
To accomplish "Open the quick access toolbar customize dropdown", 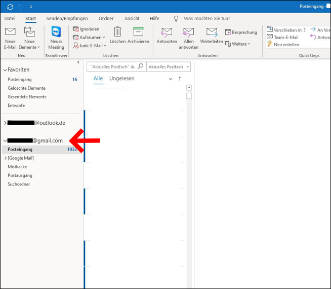I will [x=31, y=7].
